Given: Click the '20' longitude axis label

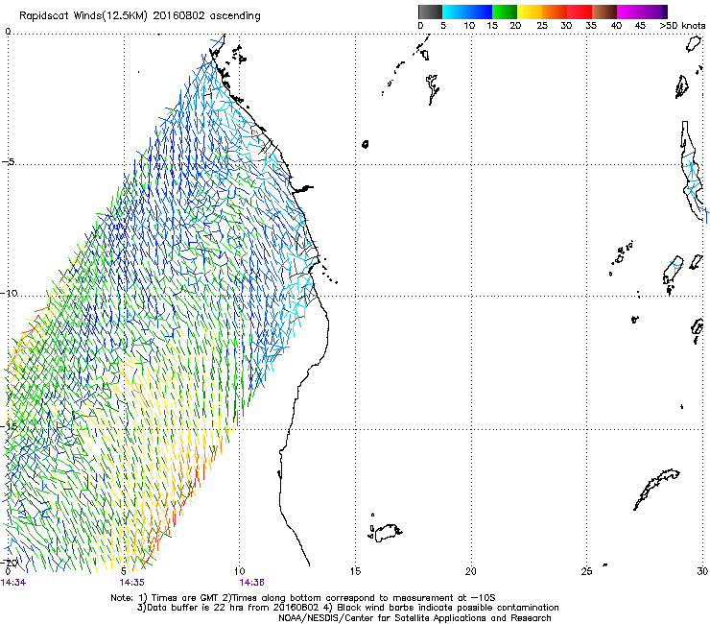Looking at the screenshot, I should pyautogui.click(x=471, y=571).
